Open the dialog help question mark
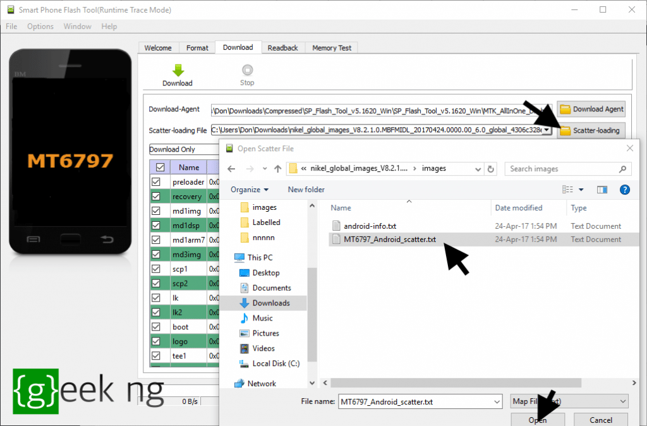This screenshot has width=647, height=426. (x=625, y=190)
